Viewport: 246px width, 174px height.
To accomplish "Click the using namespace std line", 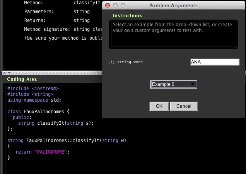I will click(x=34, y=100).
